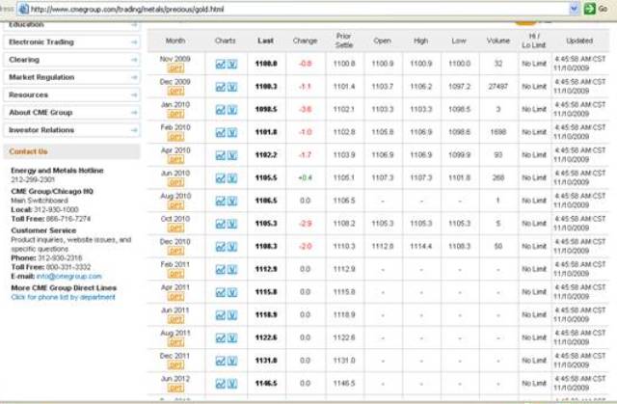Select the Jun 2012 last price 1146.5
The image size is (617, 404).
point(266,383)
